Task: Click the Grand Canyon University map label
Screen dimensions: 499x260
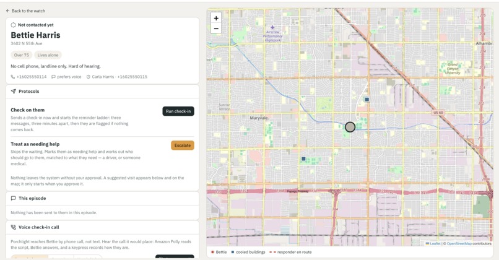Action: click(x=453, y=69)
